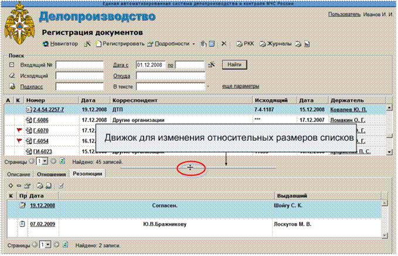
Task: Open the Пользователь link
Action: point(344,15)
